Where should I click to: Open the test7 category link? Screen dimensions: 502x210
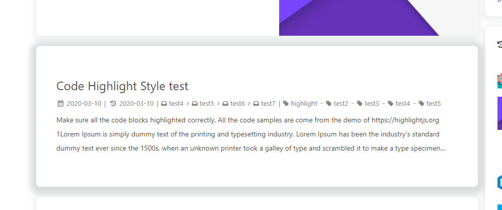(x=268, y=104)
